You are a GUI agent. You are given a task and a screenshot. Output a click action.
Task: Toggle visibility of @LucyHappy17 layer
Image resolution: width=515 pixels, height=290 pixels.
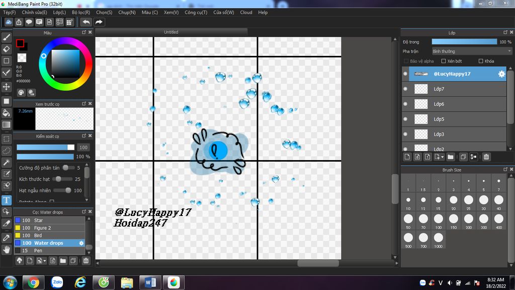click(x=405, y=74)
